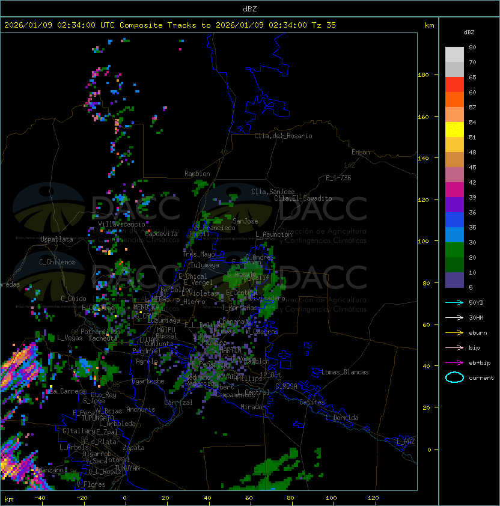This screenshot has width=500, height=506.
Task: Click the dBZ title at window top
Action: [250, 8]
